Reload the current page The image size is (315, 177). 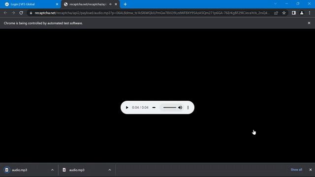(x=21, y=13)
